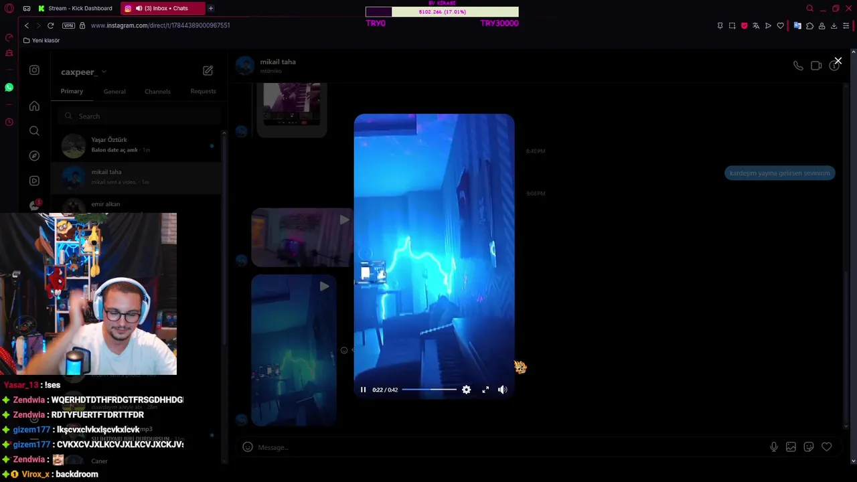Toggle the VPN badge in the address bar
The height and width of the screenshot is (482, 857).
[x=68, y=25]
